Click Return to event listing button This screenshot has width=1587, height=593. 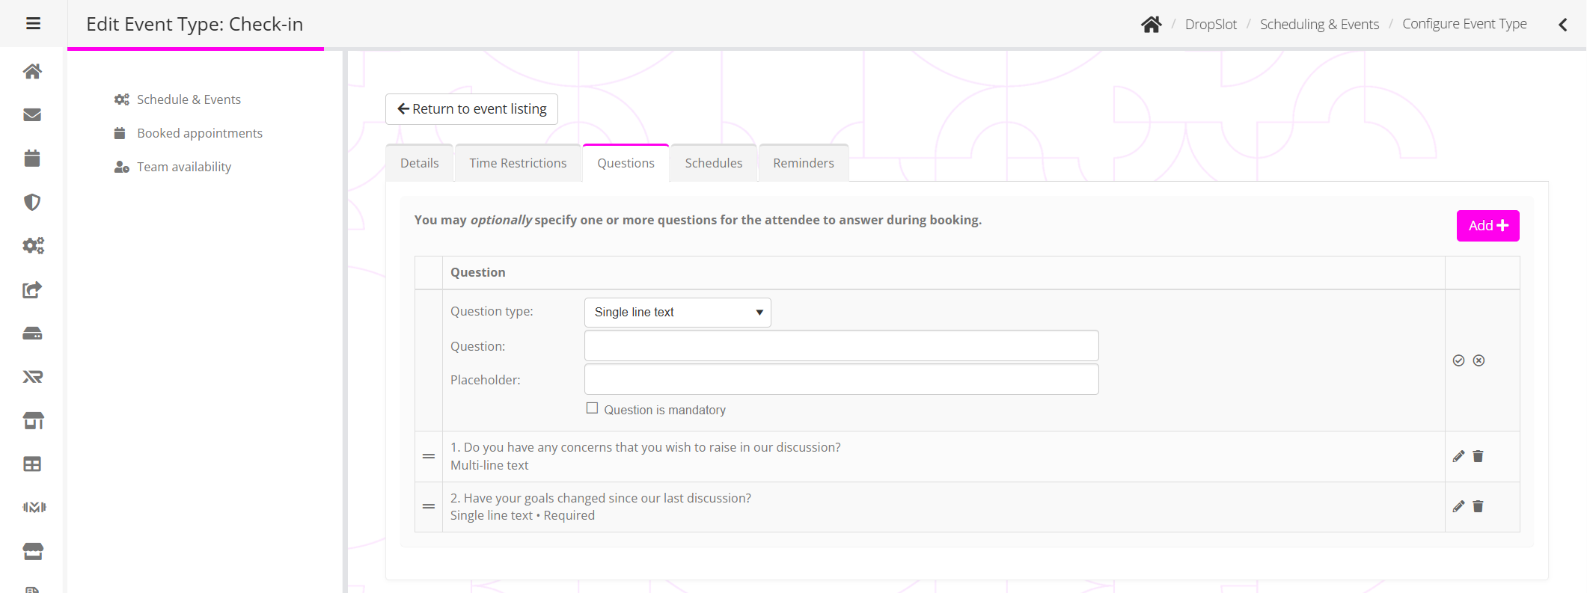coord(471,109)
